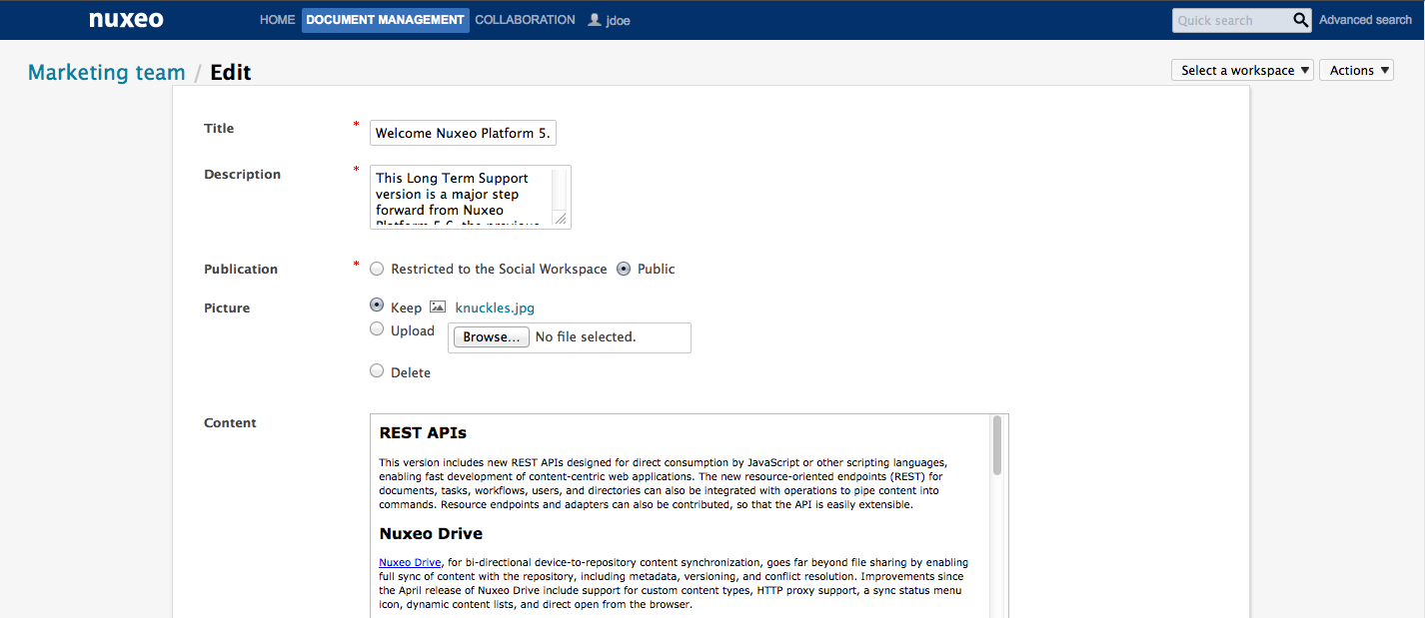
Task: Select Restricted to the Social Workspace option
Action: [x=377, y=269]
